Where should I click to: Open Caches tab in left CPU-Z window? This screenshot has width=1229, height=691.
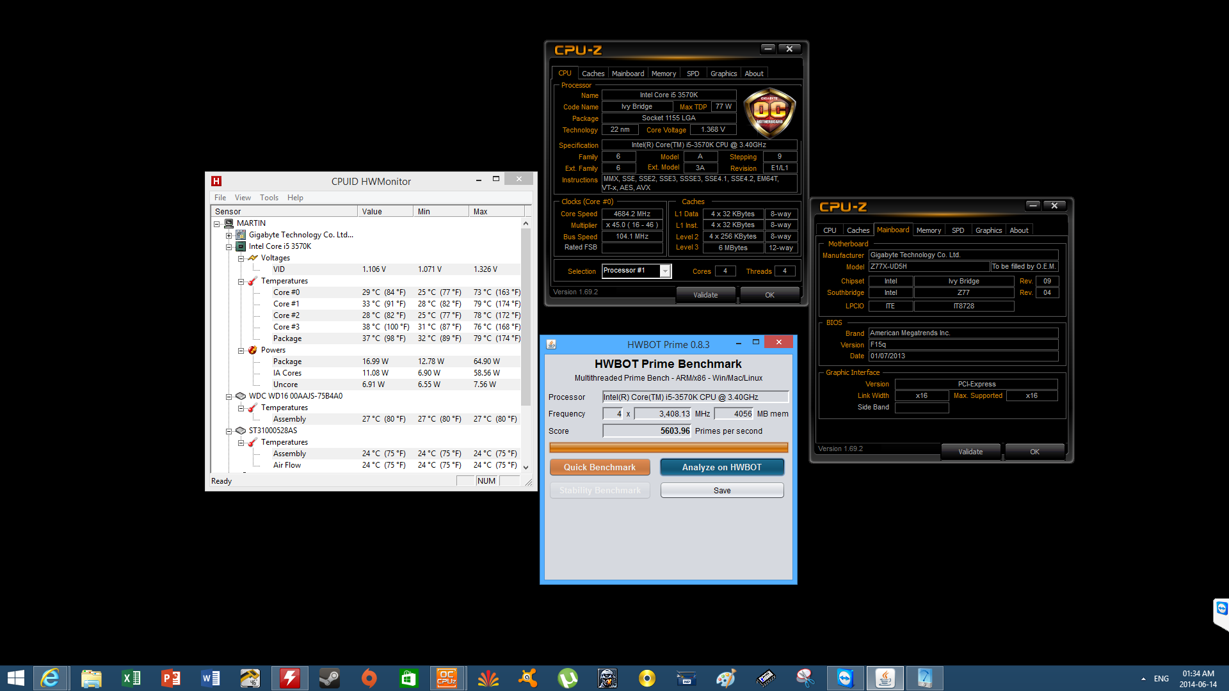(x=593, y=74)
